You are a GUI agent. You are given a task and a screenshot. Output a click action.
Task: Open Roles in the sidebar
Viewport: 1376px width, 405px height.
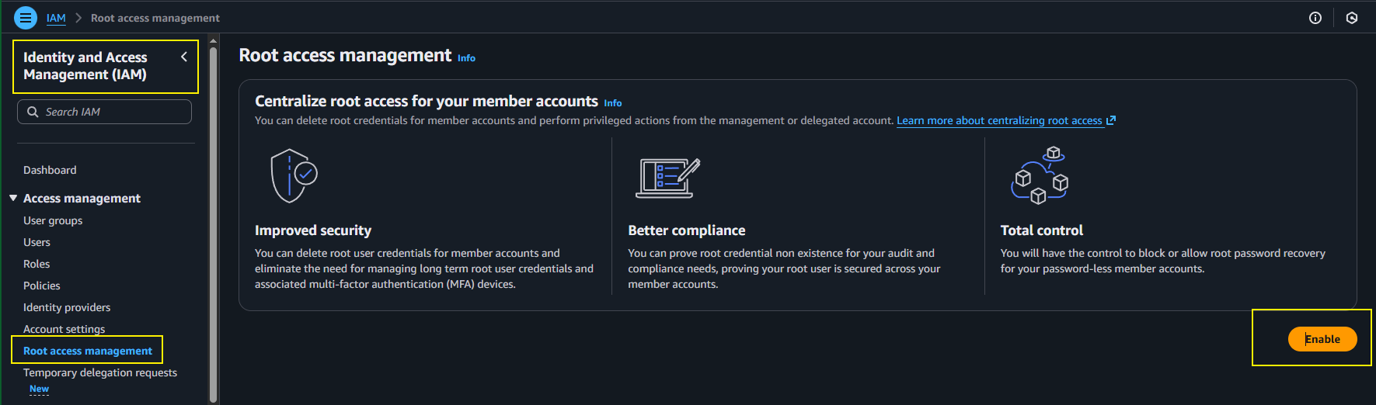(x=37, y=264)
